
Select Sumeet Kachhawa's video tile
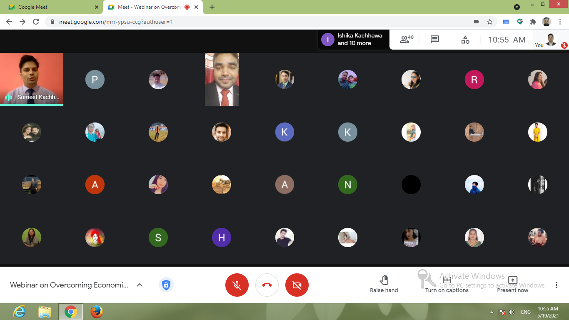pos(32,79)
